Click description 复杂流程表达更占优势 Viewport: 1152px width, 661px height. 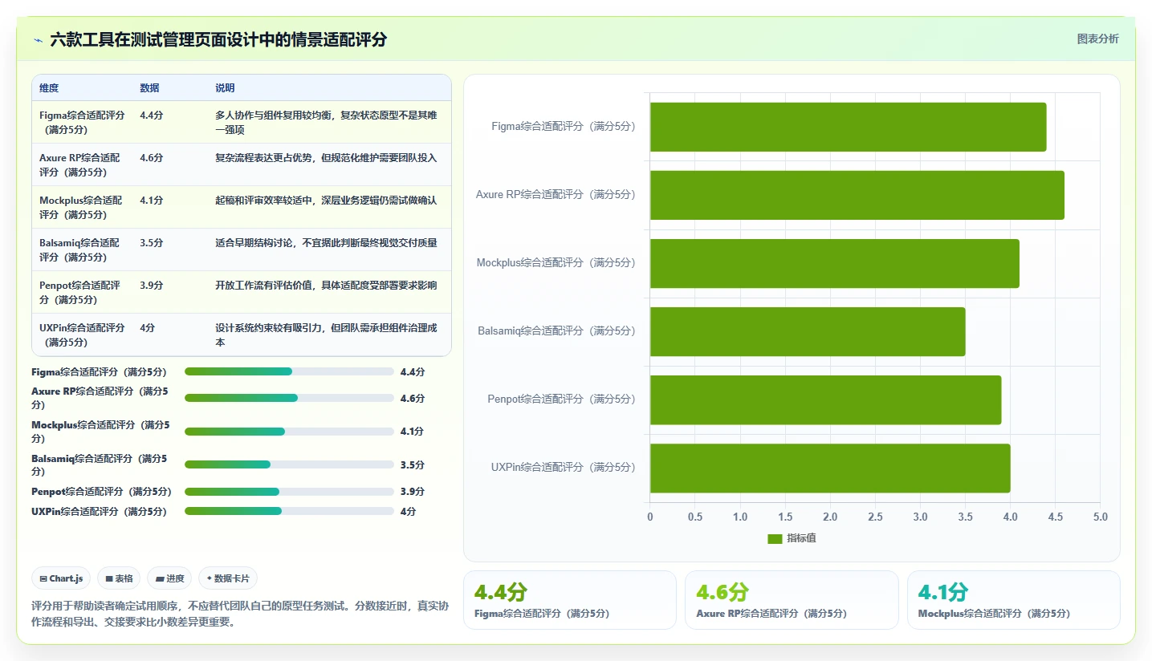pos(326,158)
